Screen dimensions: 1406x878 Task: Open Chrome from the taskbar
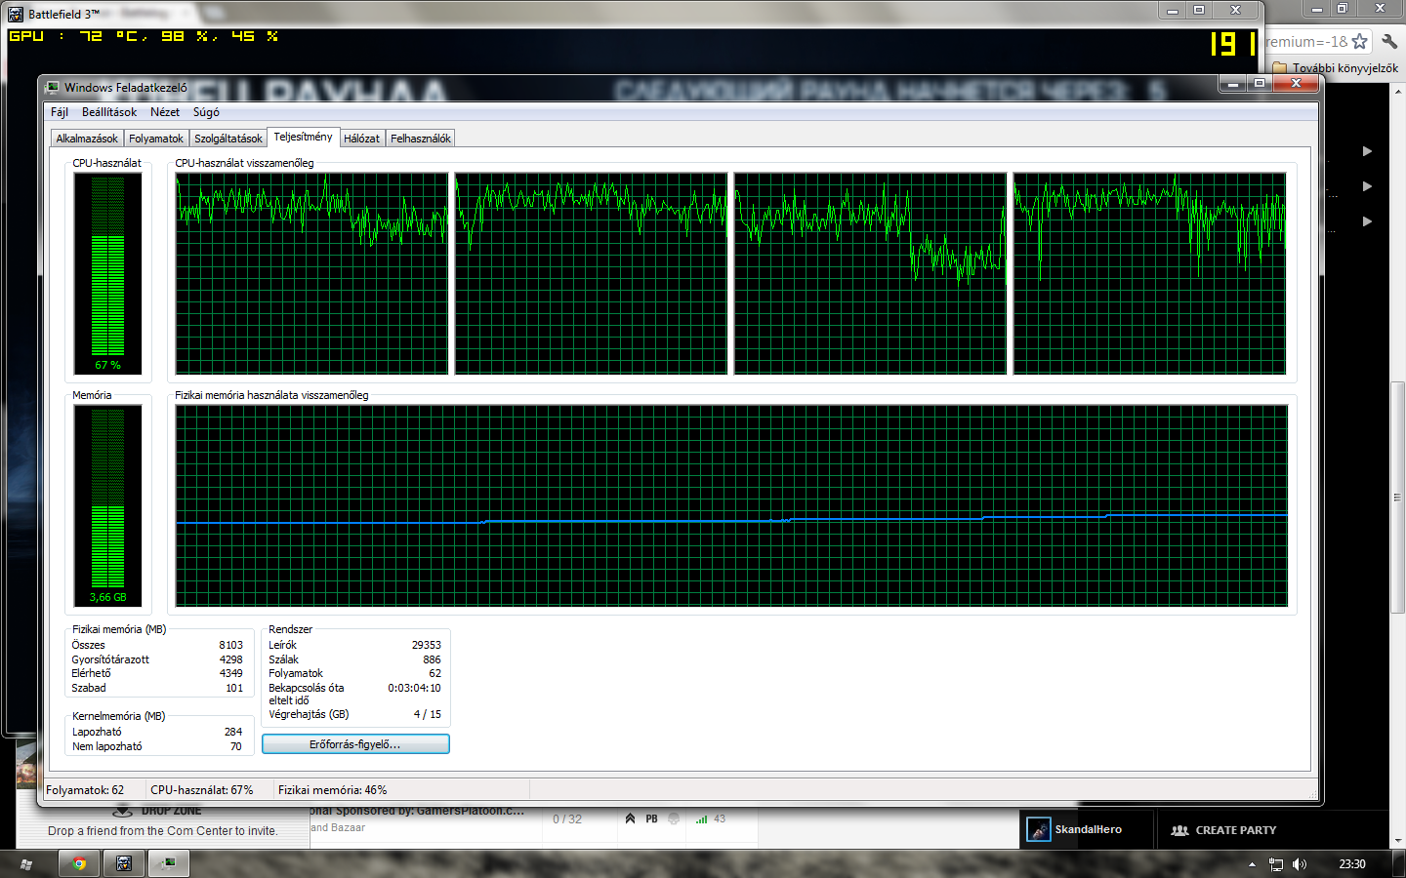pos(79,863)
